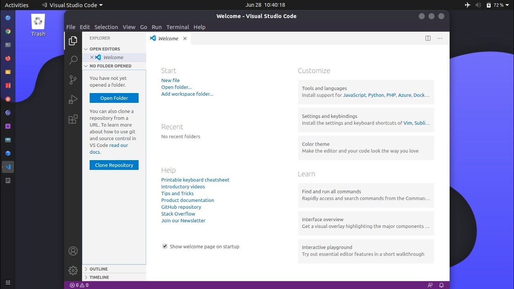Open the Interactive playground card
514x289 pixels.
tap(366, 251)
